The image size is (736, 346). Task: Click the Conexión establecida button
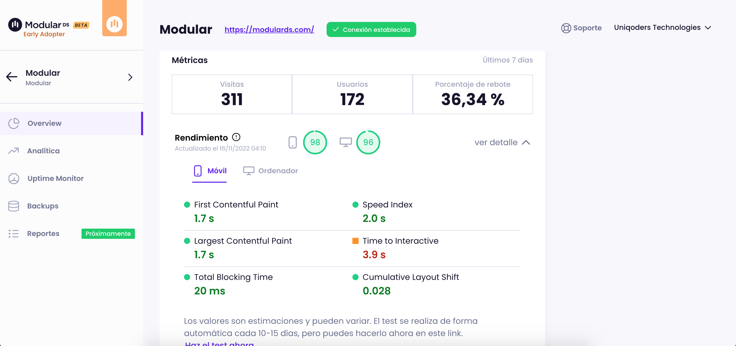371,29
